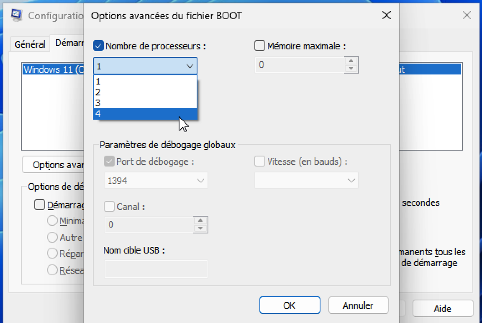Click the up arrow of Canal spinner
This screenshot has width=482, height=323.
[200, 220]
